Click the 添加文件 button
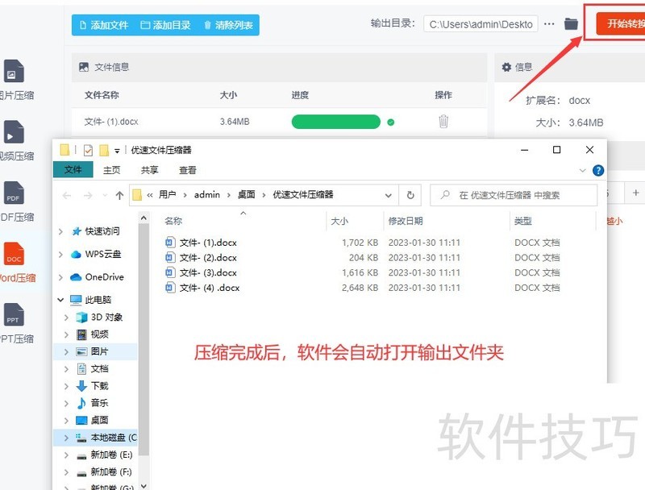 (104, 25)
